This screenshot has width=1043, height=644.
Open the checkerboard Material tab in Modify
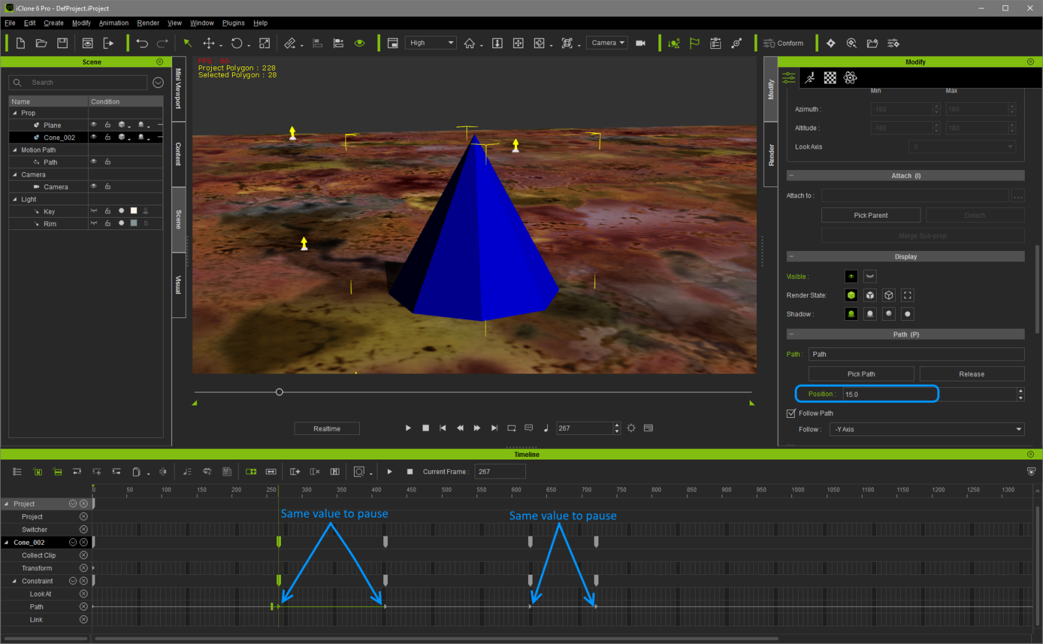[x=830, y=78]
